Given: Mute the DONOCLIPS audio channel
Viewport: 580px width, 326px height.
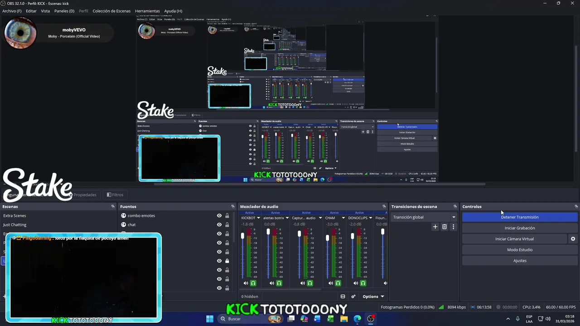Looking at the screenshot, I should 355,283.
